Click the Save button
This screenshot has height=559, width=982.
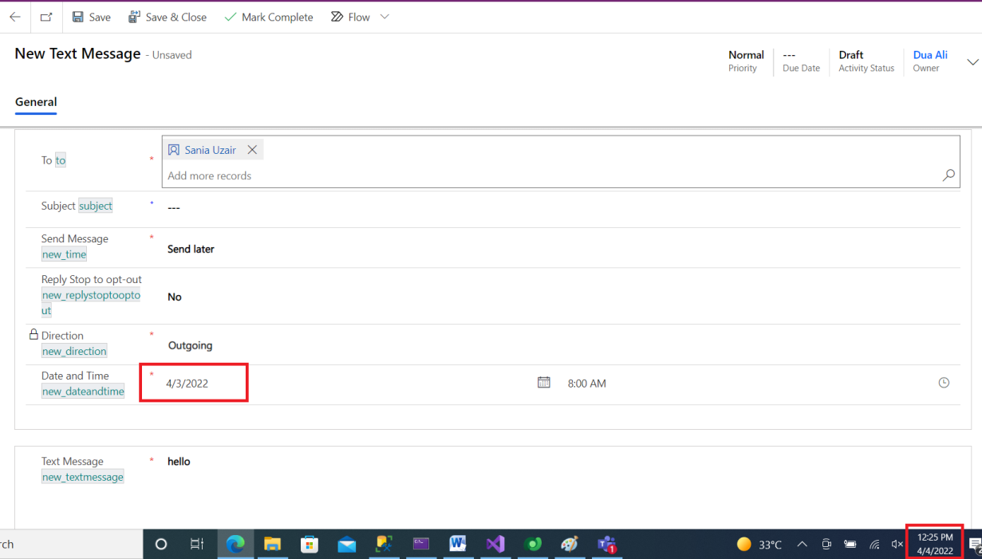click(91, 17)
